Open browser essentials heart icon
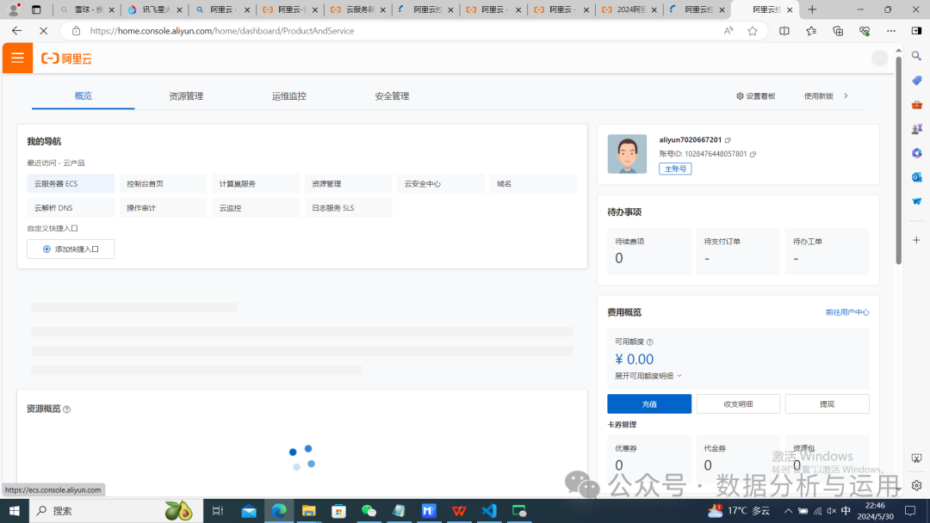 point(865,31)
